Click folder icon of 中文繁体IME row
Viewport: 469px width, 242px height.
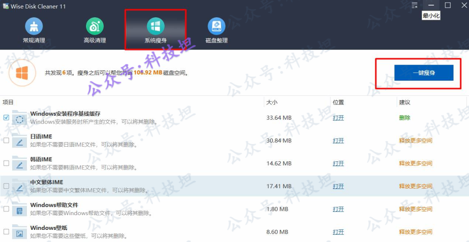20,187
